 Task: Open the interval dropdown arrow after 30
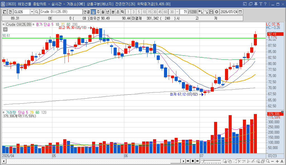click(177, 12)
